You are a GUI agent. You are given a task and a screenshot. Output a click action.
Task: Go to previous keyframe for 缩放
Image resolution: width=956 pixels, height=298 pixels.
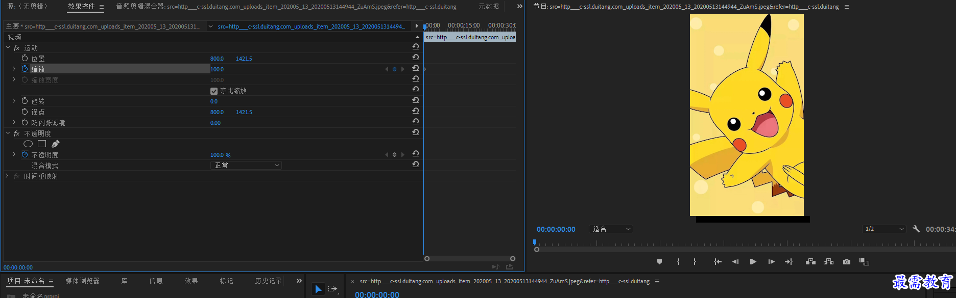(387, 69)
